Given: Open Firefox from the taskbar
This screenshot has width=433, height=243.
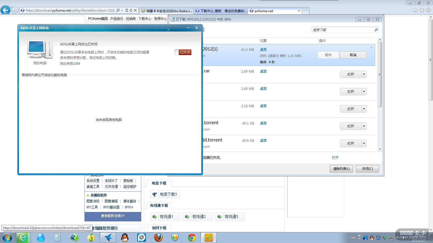Looking at the screenshot, I should pyautogui.click(x=158, y=238).
